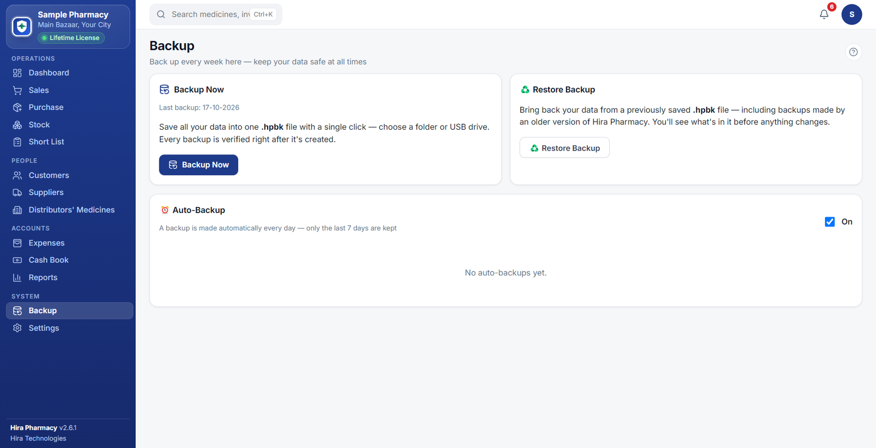
Task: Click the Purchase box icon in sidebar
Action: 18,107
